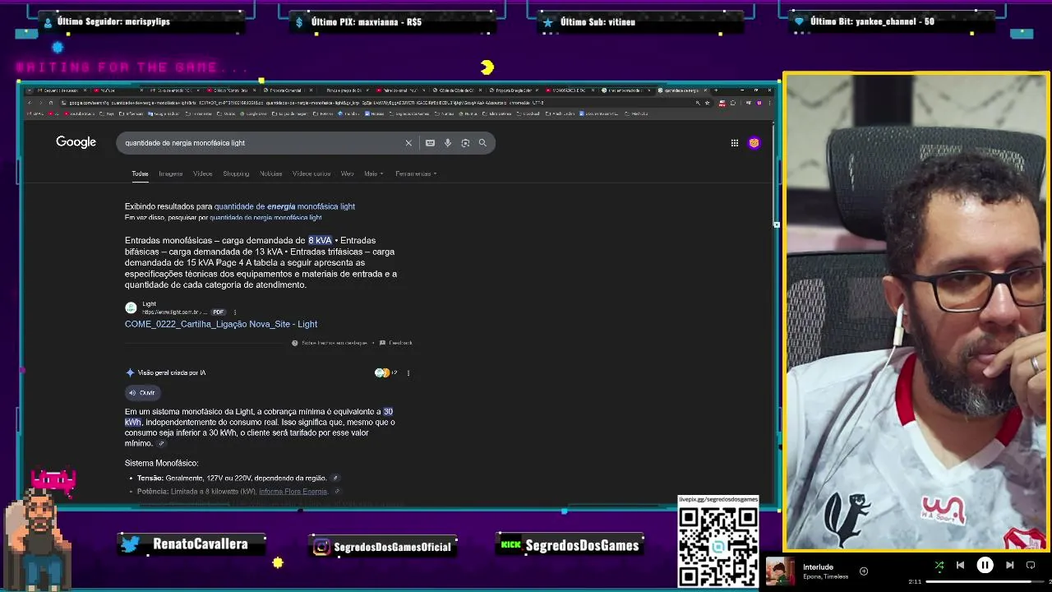Viewport: 1052px width, 592px height.
Task: Switch to the Notícias tab
Action: coord(271,173)
